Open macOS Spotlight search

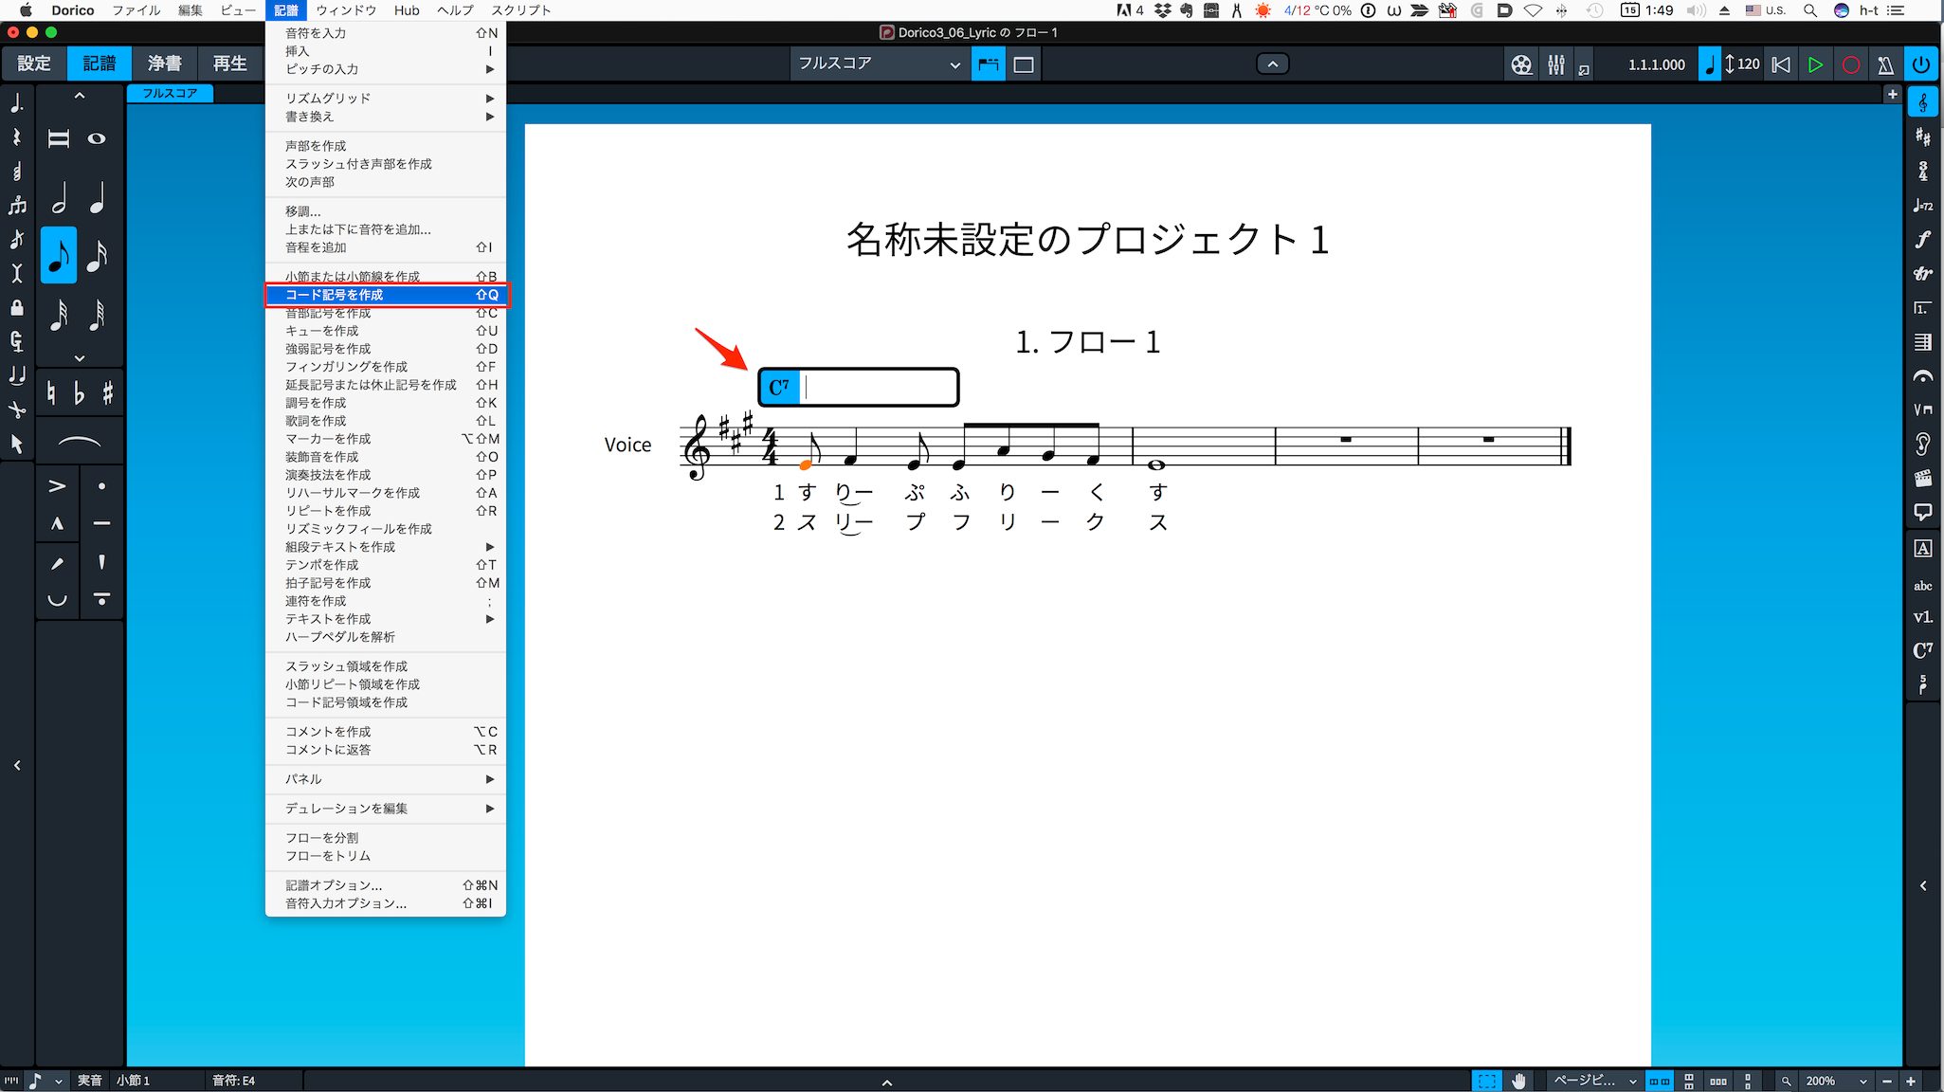tap(1809, 10)
